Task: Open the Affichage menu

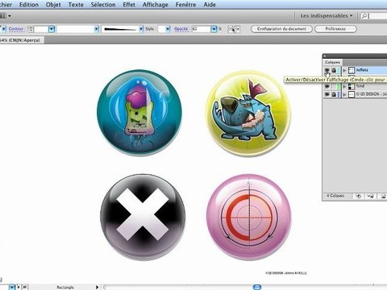Action: click(156, 5)
